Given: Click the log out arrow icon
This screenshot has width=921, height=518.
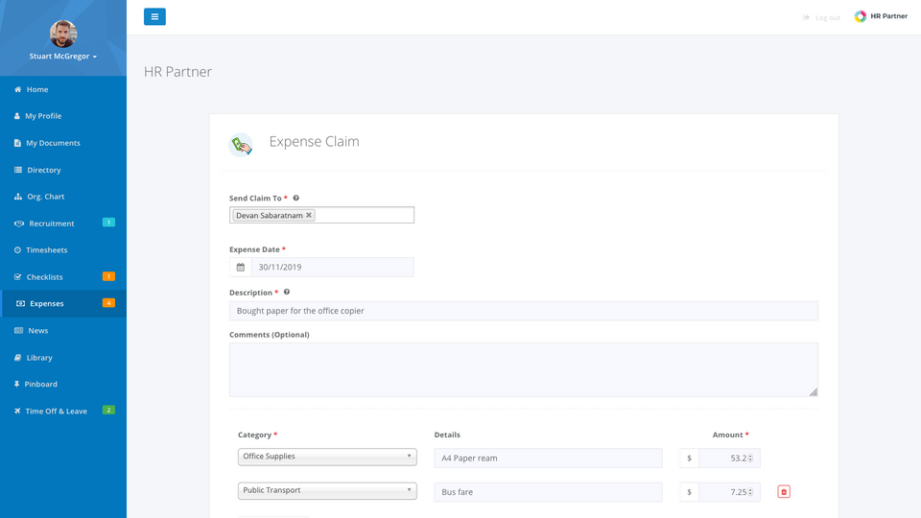Looking at the screenshot, I should point(806,17).
